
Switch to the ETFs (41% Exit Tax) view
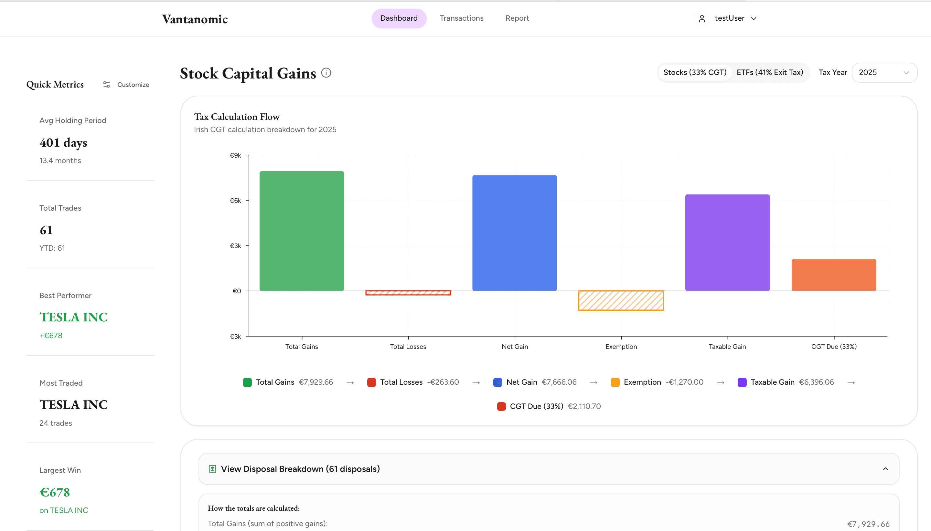[x=770, y=72]
